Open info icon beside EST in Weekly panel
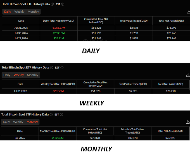Screen dimensions: 190x157 coord(62,68)
